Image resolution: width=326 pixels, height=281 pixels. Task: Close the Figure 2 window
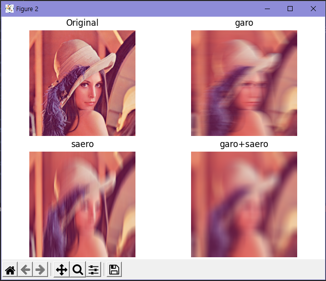coord(313,9)
